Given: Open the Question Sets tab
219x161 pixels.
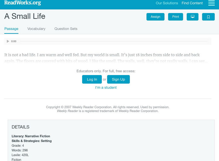Looking at the screenshot, I should click(65, 28).
